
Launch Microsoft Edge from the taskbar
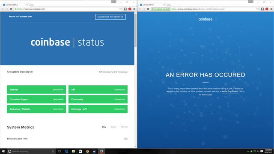click(x=66, y=151)
